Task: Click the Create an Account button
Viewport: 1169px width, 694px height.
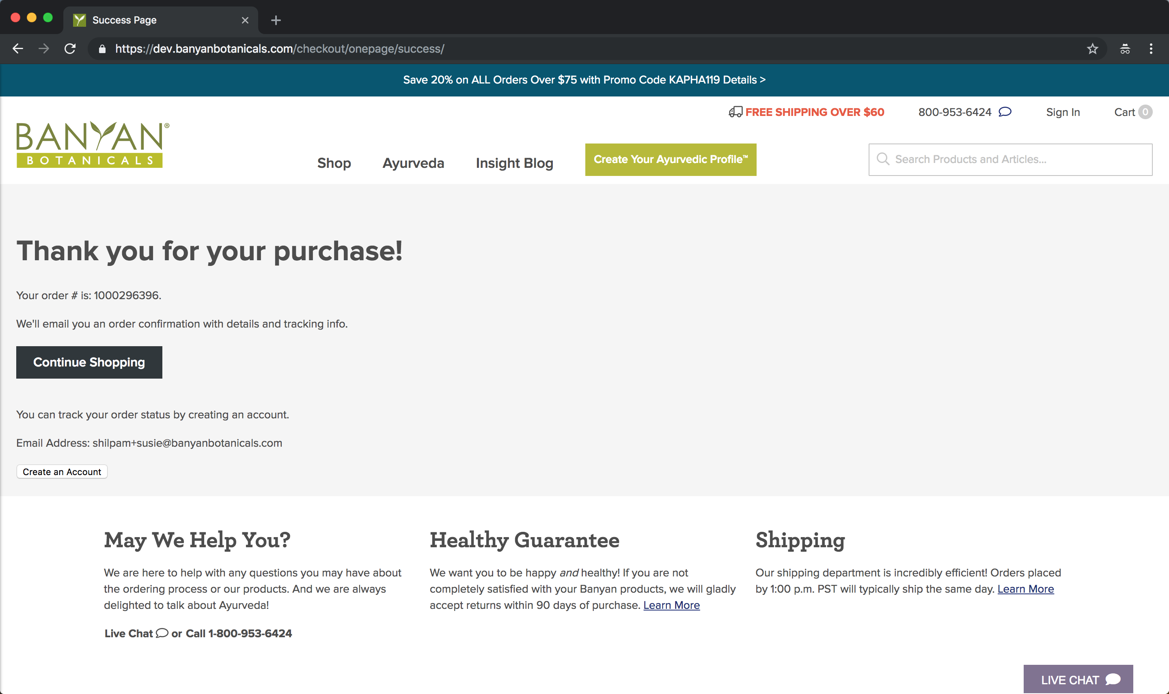Action: coord(62,472)
